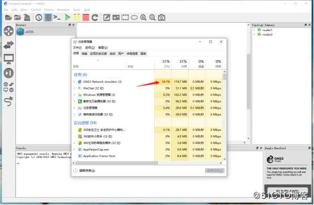Click the Add a link cable icon

(x=9, y=101)
